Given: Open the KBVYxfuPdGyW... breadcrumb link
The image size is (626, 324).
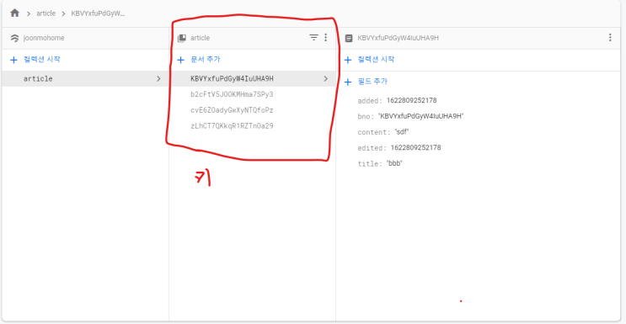Looking at the screenshot, I should coord(98,13).
